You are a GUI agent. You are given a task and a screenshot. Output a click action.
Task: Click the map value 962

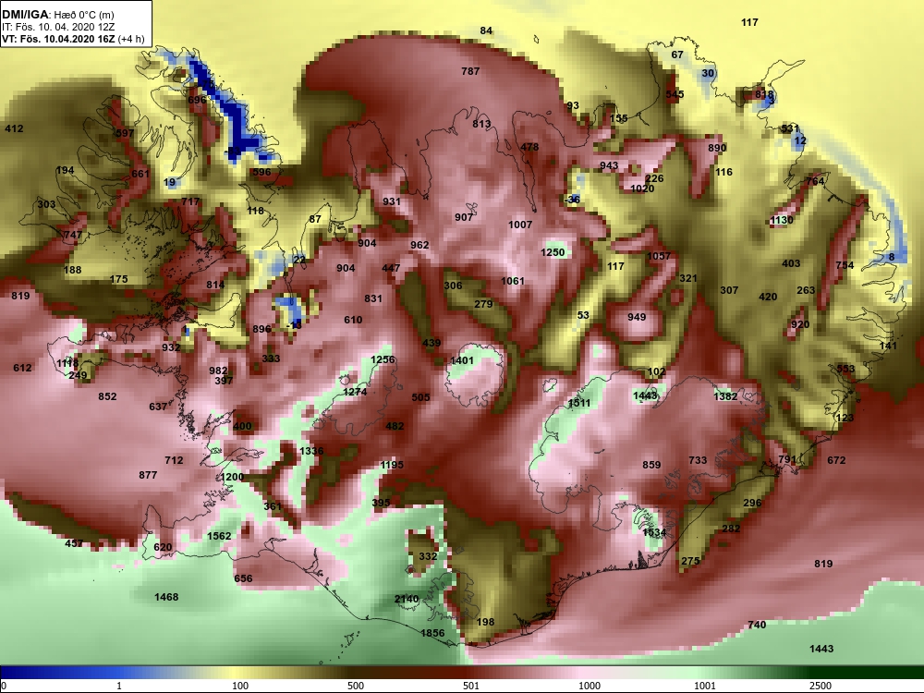point(419,245)
